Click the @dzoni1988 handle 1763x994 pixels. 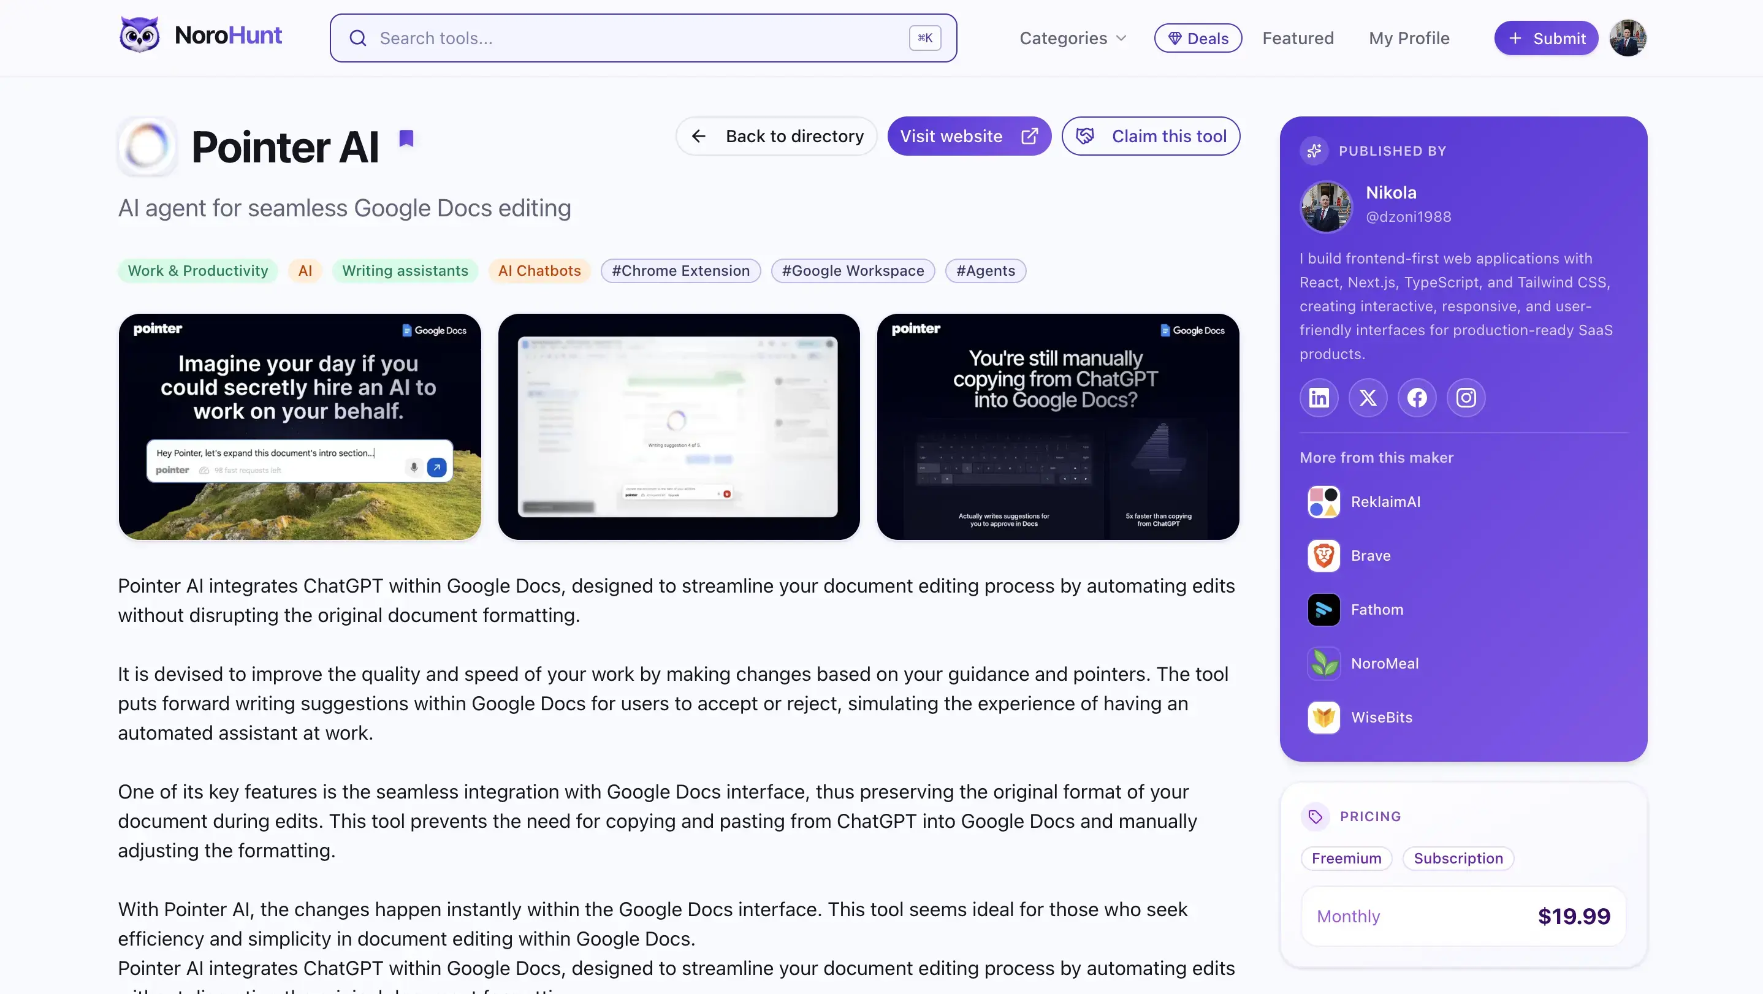coord(1409,217)
